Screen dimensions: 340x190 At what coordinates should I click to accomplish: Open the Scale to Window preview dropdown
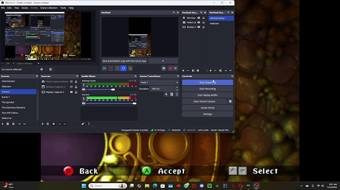(28, 63)
